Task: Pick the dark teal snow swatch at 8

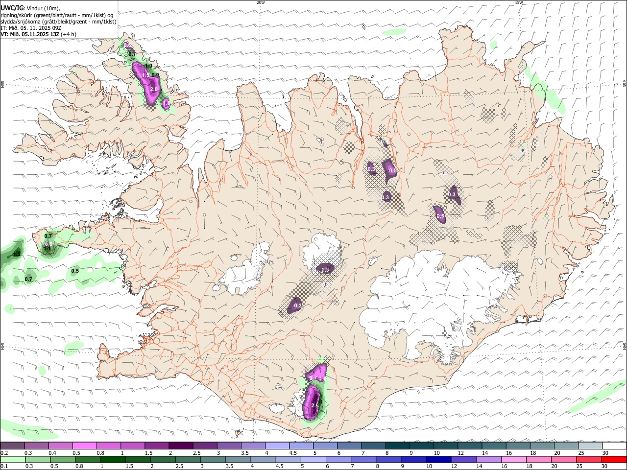Action: 398,446
